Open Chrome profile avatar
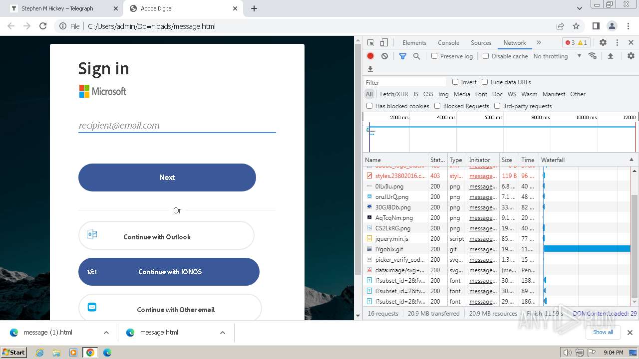 [x=612, y=26]
